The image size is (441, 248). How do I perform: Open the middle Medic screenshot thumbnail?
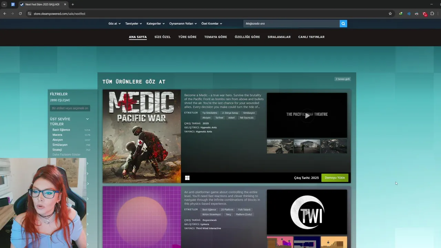click(x=307, y=146)
